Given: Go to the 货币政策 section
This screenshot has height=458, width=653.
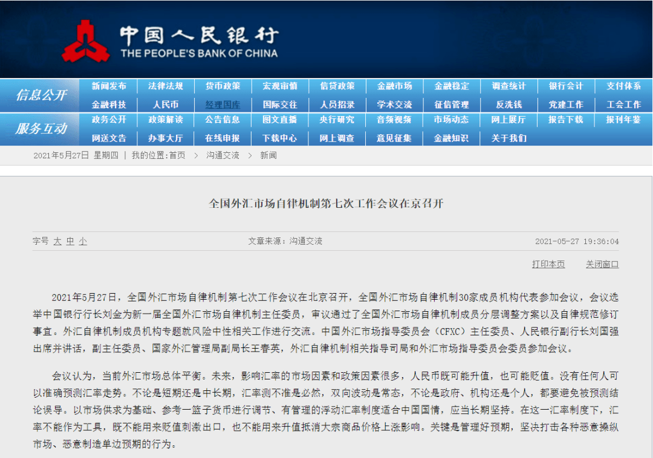Looking at the screenshot, I should [223, 86].
